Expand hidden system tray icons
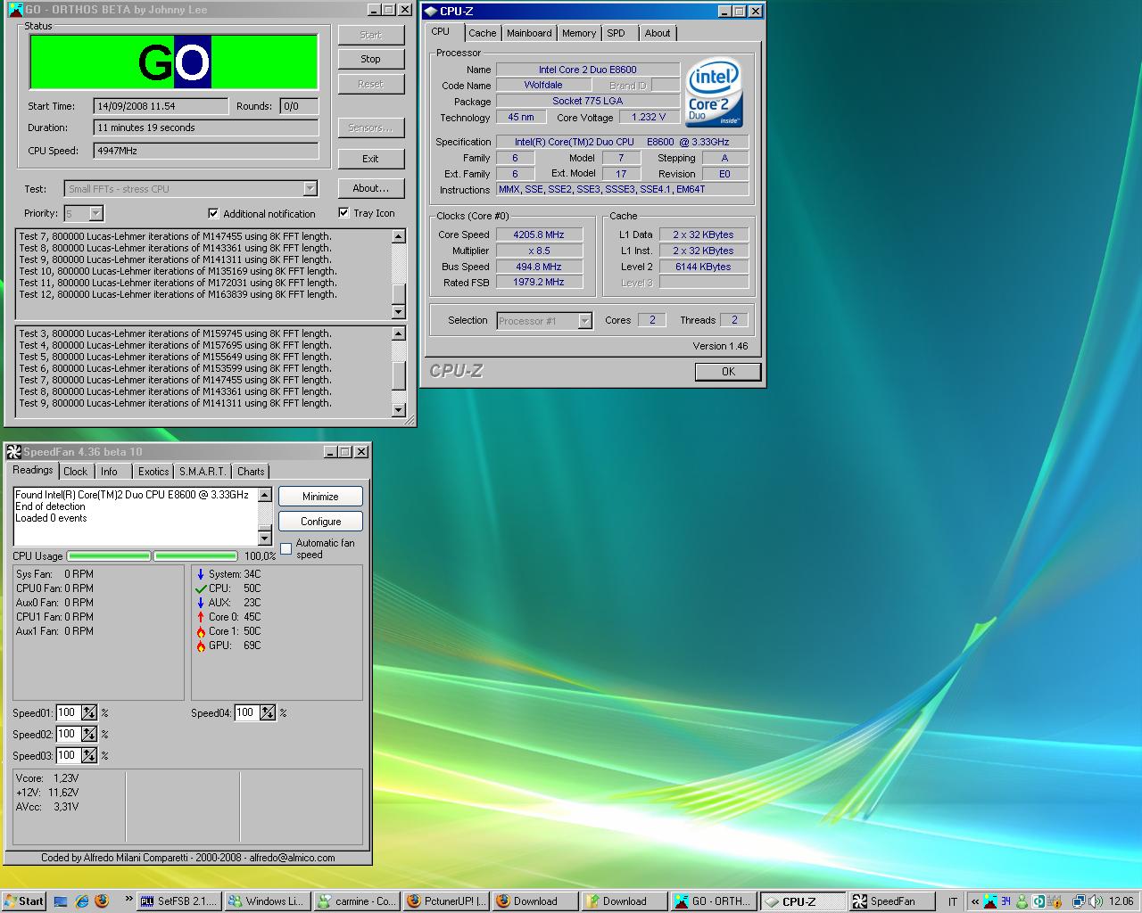Screen dimensions: 1142x913 [975, 901]
